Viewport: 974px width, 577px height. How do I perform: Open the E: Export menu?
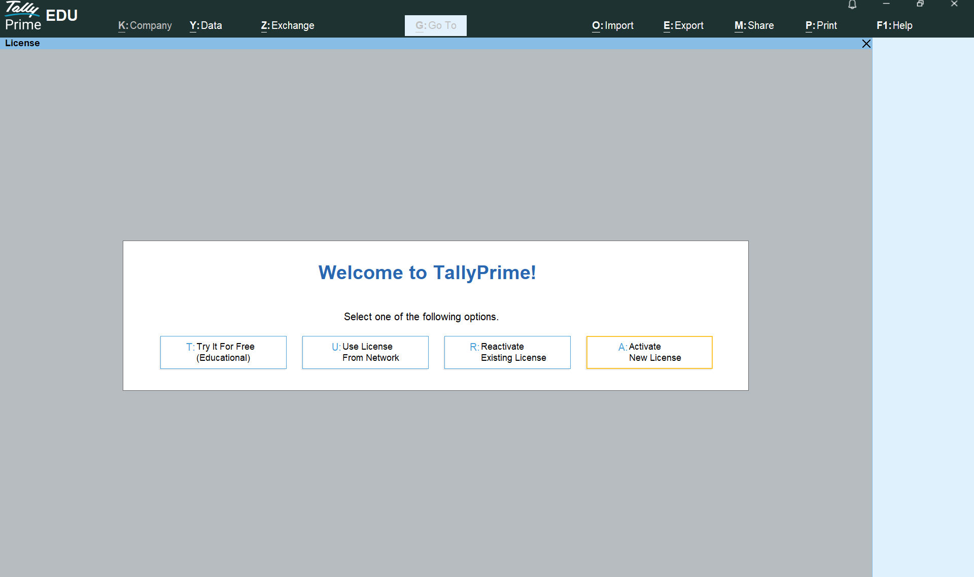[x=683, y=25]
